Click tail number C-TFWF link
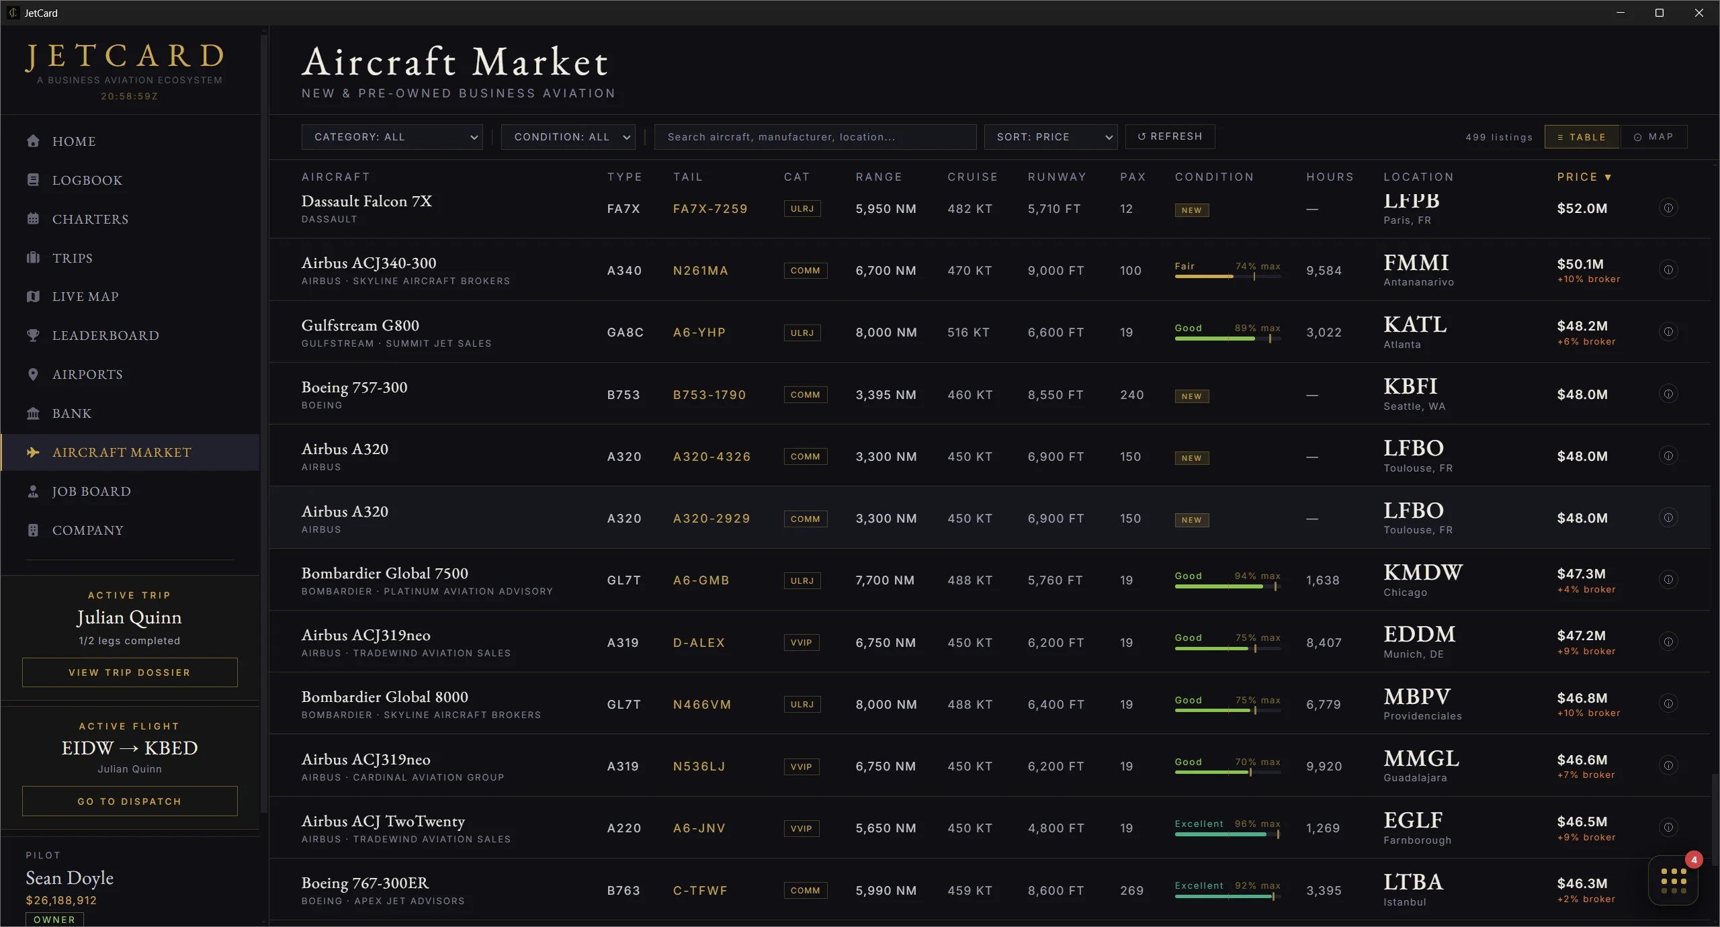 pos(700,891)
